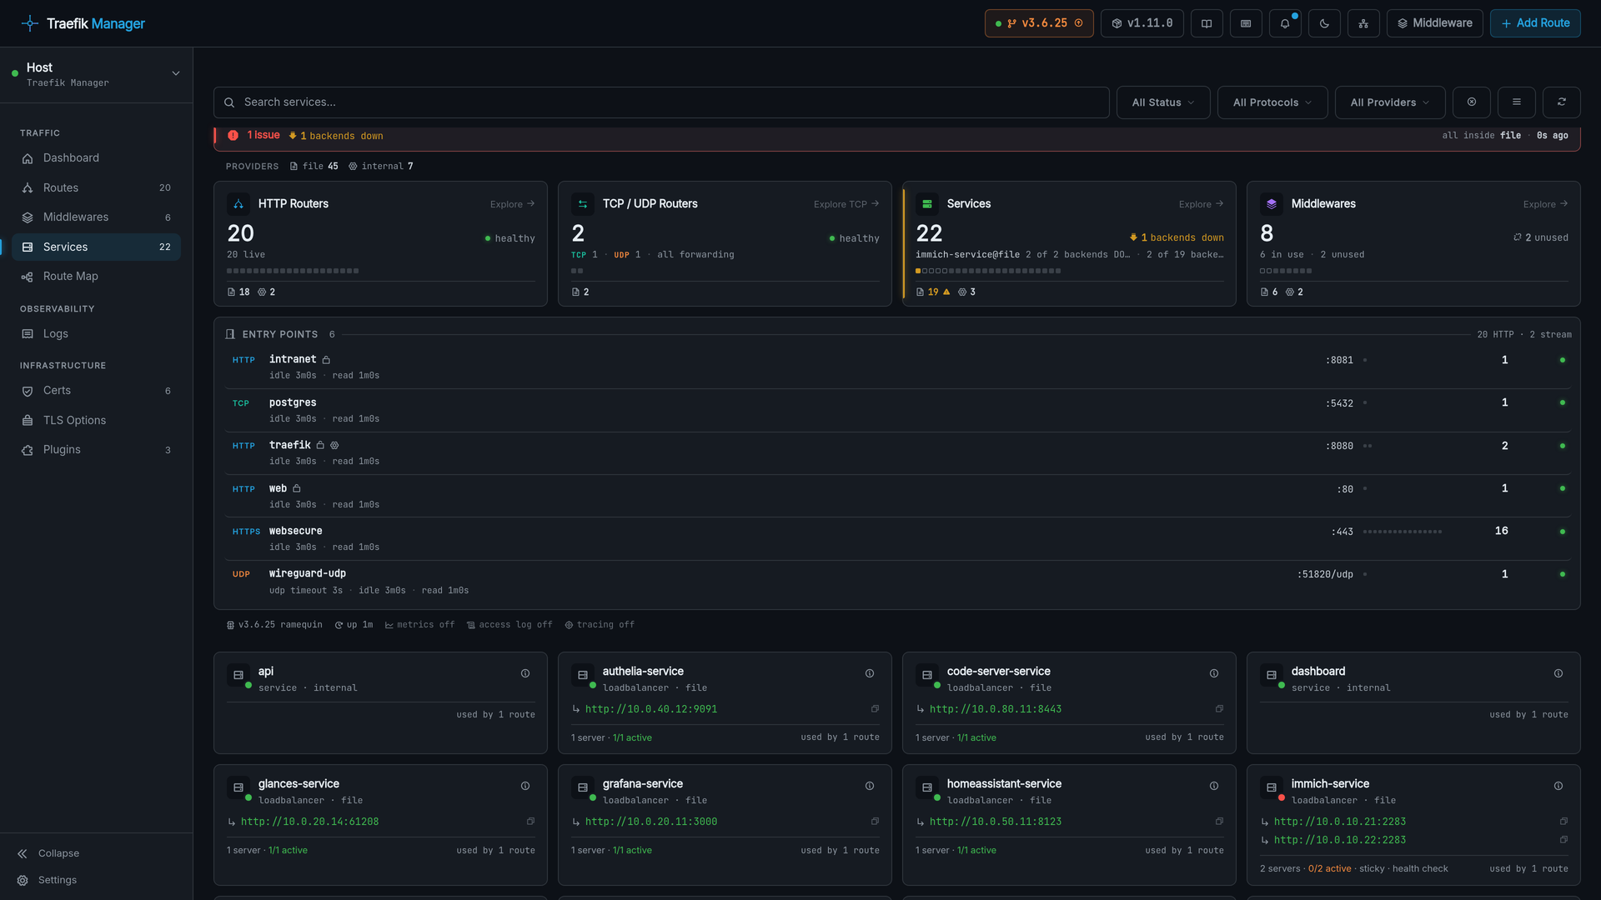The height and width of the screenshot is (900, 1601).
Task: Click Explore on the Services card
Action: point(1201,204)
